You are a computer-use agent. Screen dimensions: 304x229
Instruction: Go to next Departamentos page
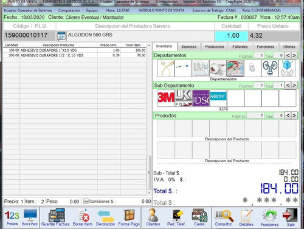[294, 55]
